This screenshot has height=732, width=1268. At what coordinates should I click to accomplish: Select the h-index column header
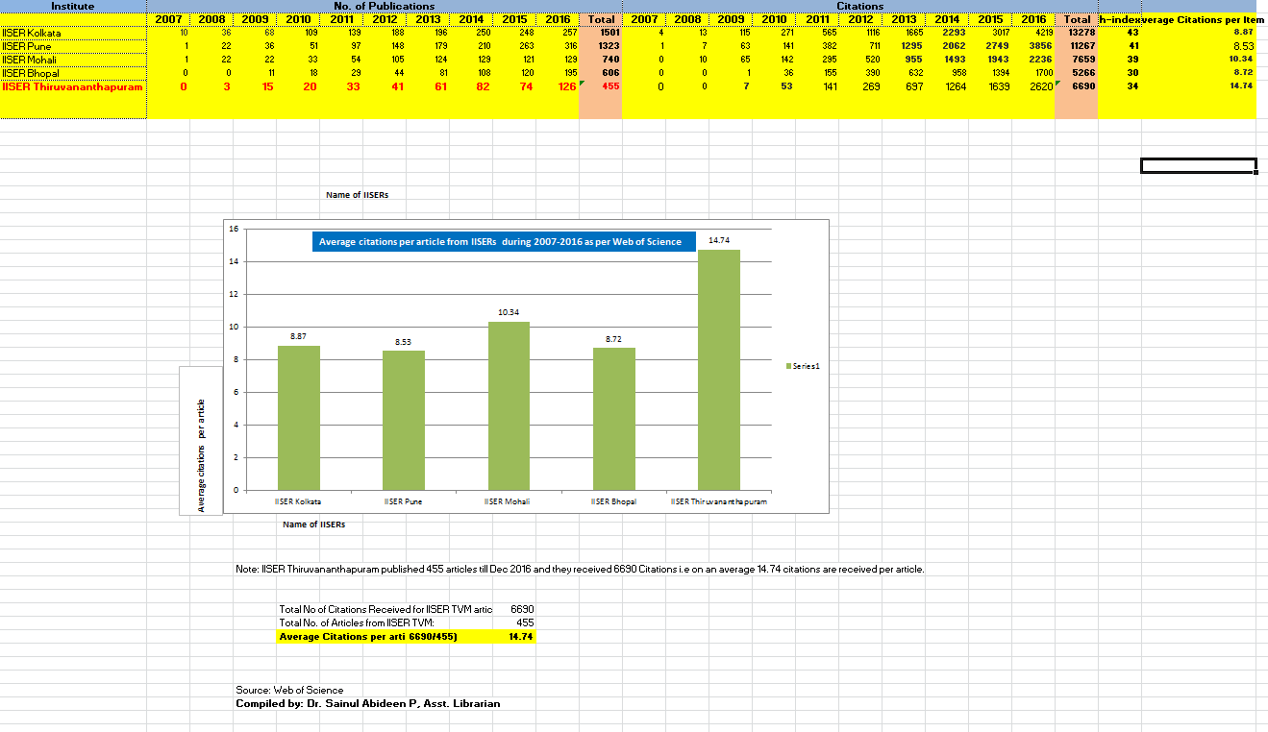[1119, 19]
